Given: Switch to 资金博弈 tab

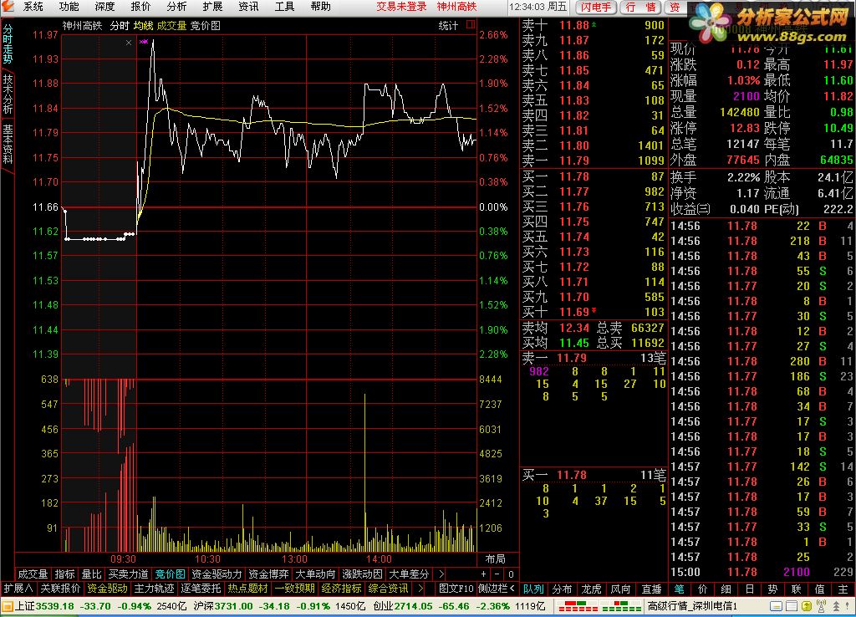Looking at the screenshot, I should pyautogui.click(x=268, y=574).
